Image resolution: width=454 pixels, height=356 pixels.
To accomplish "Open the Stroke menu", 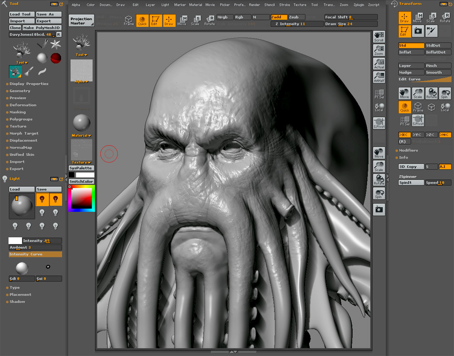I will (x=284, y=5).
